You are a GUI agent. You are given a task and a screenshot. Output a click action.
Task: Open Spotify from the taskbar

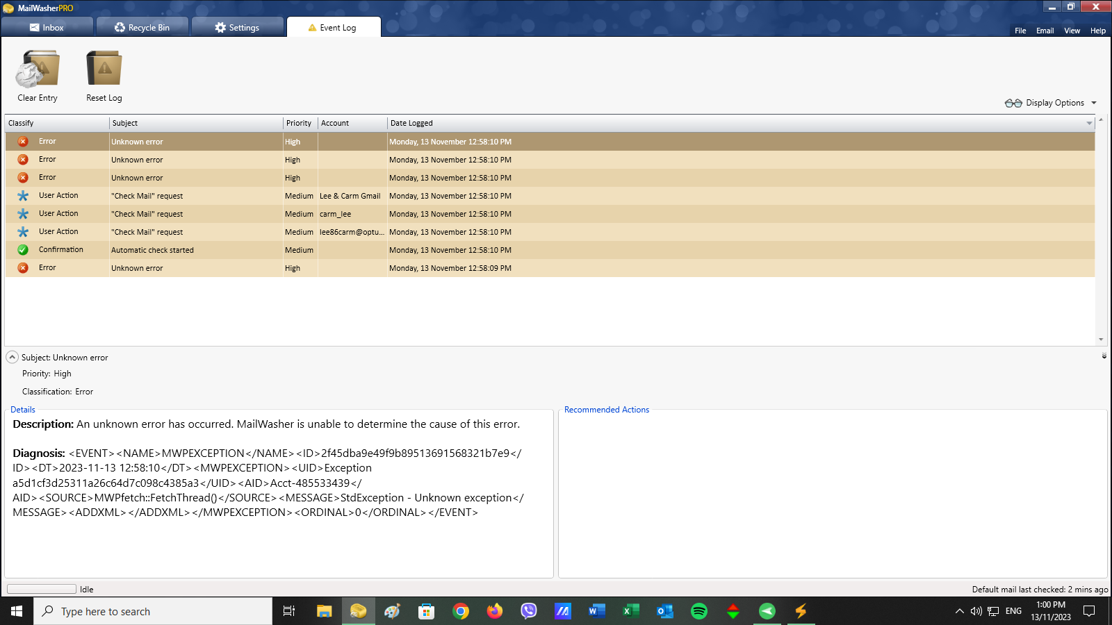(699, 611)
